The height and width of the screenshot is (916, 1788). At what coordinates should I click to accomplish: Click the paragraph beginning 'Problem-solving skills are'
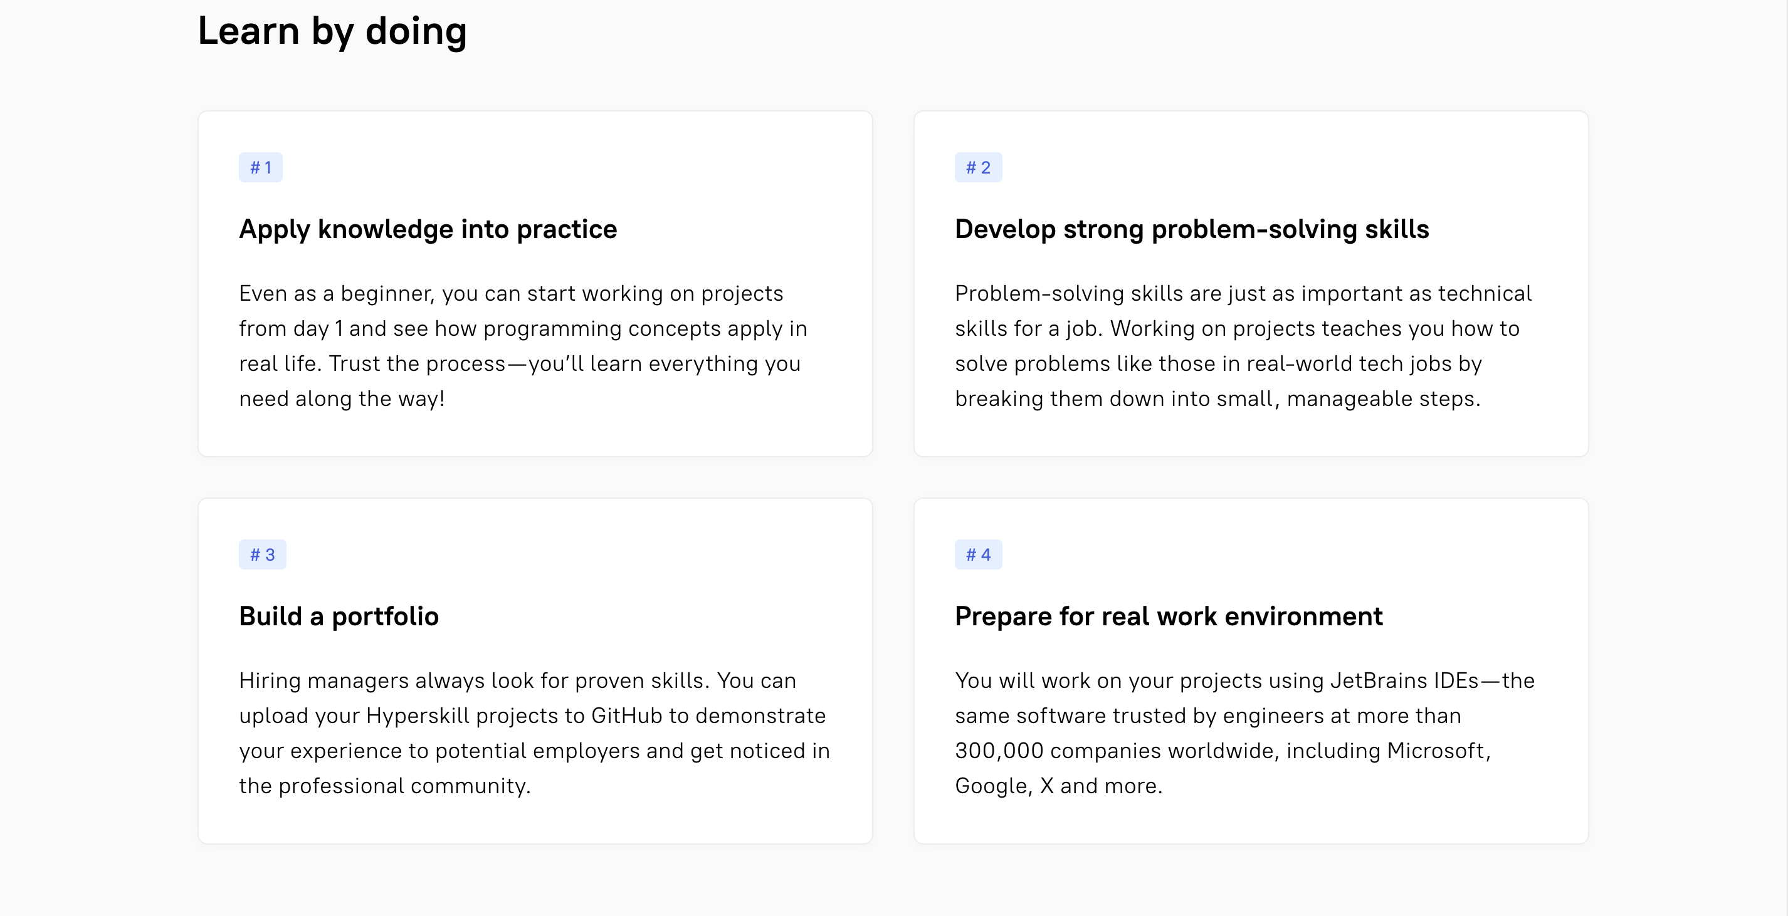1243,345
